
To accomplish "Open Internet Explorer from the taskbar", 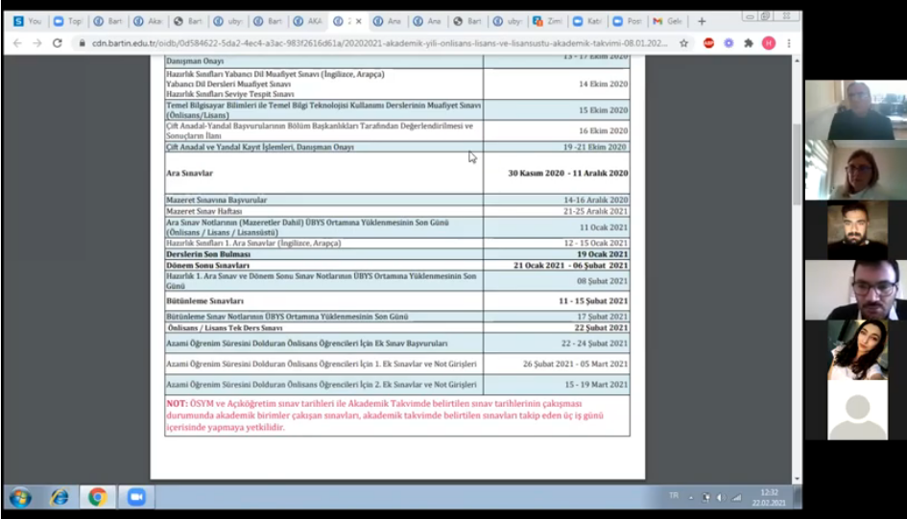I will (x=59, y=497).
